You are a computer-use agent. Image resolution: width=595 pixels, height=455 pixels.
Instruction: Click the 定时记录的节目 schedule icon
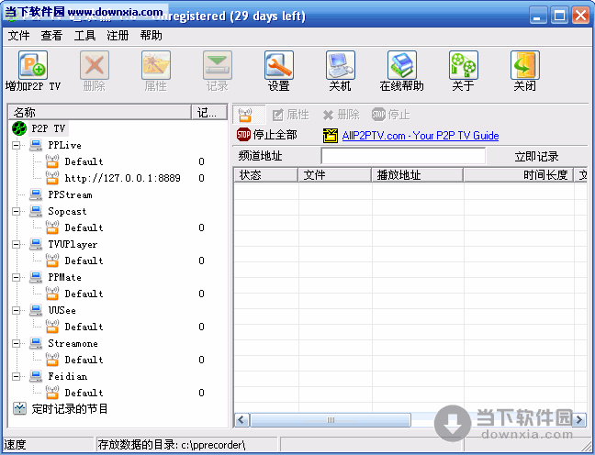tap(19, 409)
